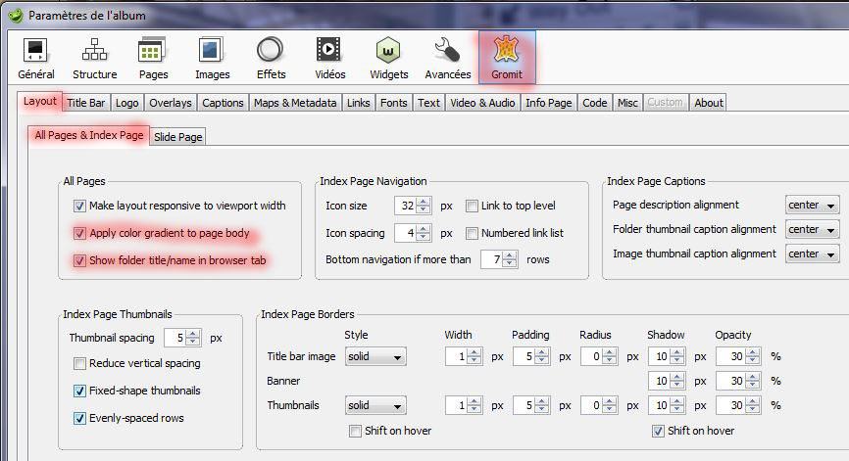Switch to the Slide Page tab
The height and width of the screenshot is (461, 849).
coord(178,137)
